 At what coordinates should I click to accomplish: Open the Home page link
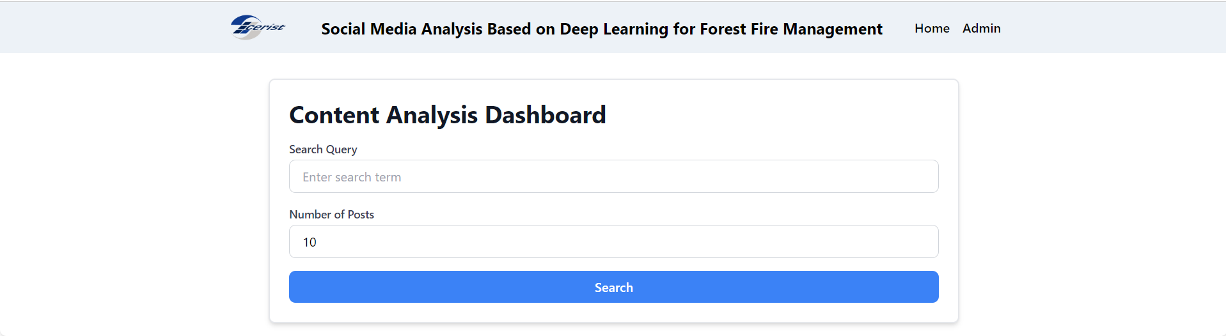coord(931,28)
